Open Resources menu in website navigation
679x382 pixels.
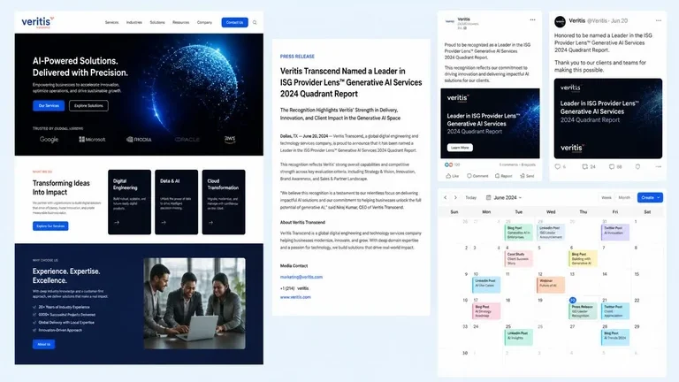(x=180, y=22)
